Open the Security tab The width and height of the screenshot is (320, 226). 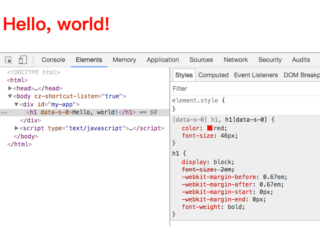270,60
